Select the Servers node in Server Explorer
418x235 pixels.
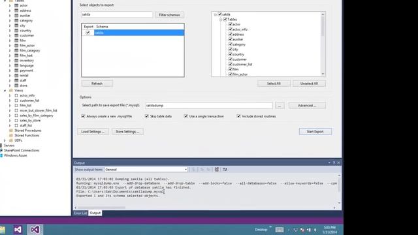9,146
